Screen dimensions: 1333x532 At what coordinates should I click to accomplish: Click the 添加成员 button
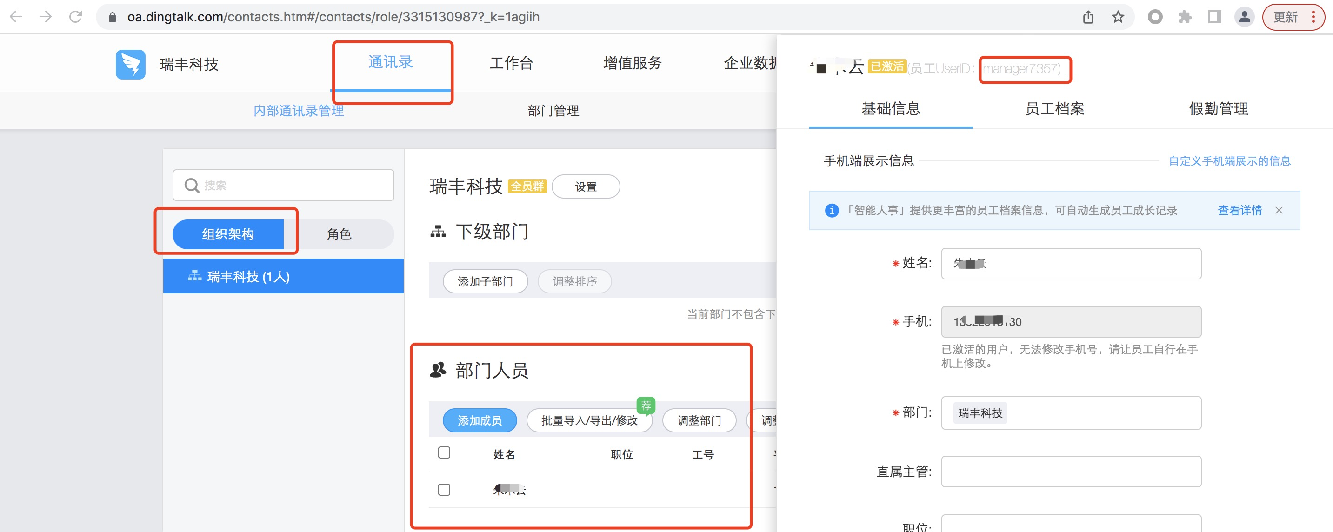479,420
